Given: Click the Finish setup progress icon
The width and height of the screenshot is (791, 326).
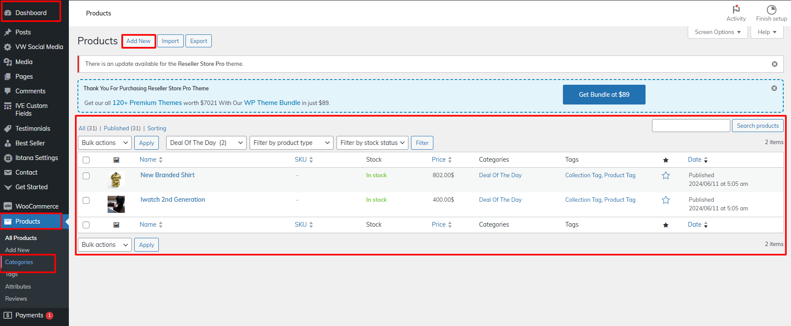Looking at the screenshot, I should (x=771, y=9).
